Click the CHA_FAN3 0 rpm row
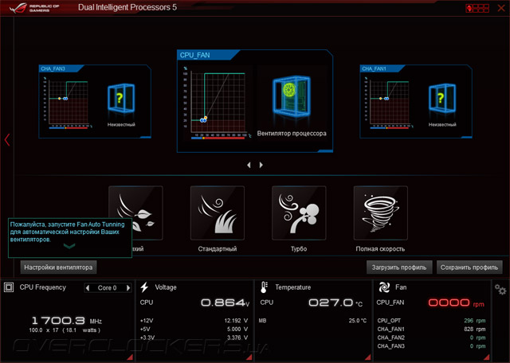Image resolution: width=510 pixels, height=363 pixels. click(x=431, y=346)
